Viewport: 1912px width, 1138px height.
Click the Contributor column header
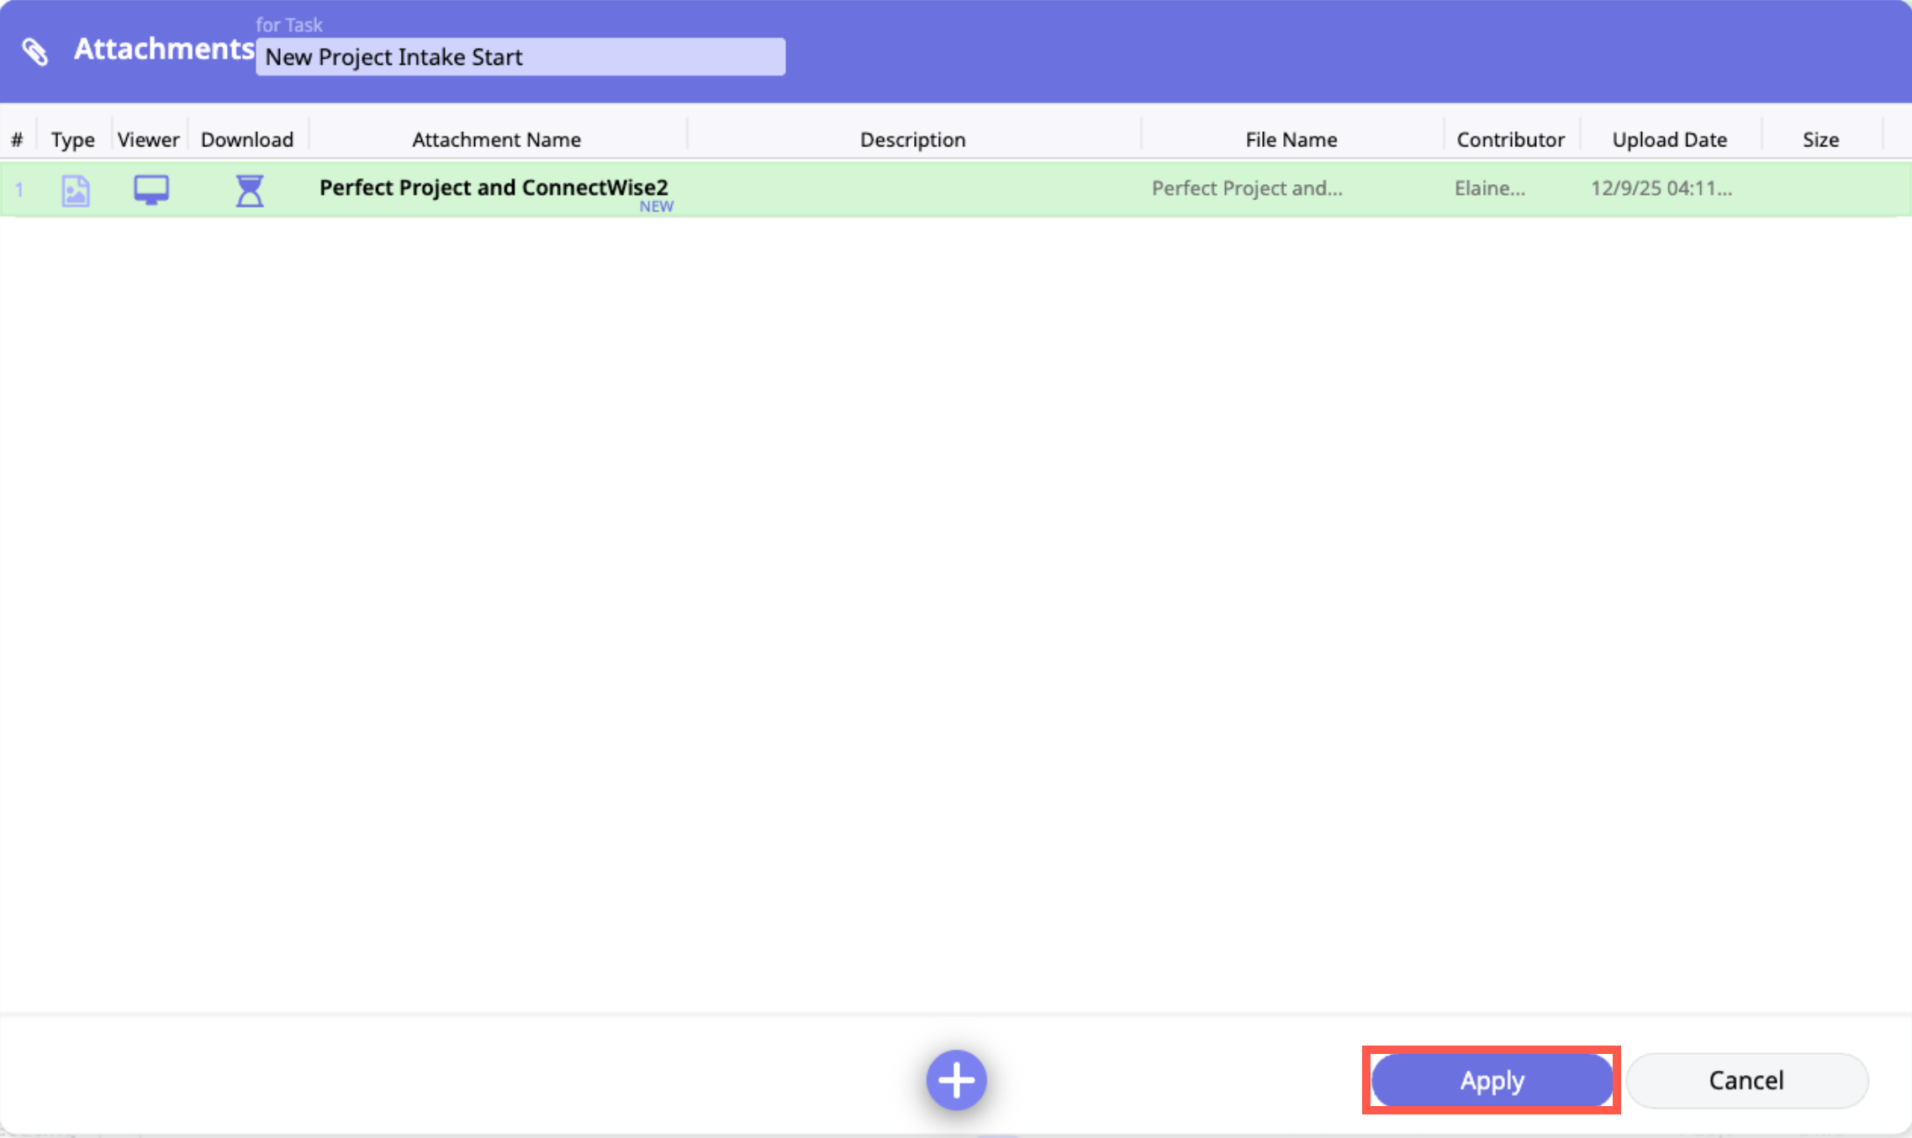coord(1510,140)
